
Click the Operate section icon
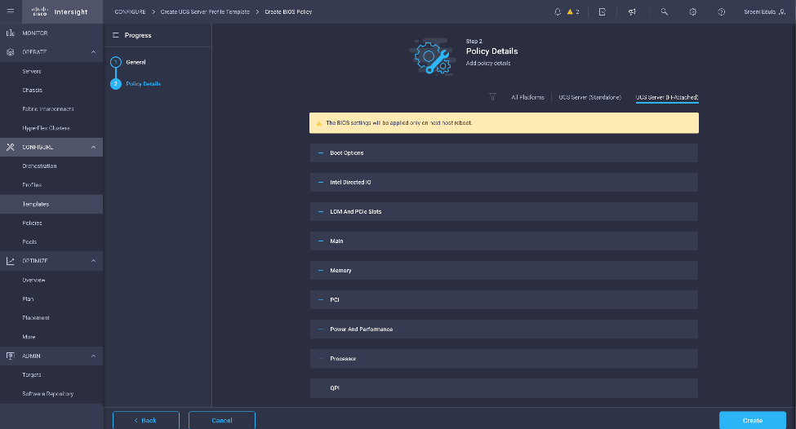coord(10,52)
